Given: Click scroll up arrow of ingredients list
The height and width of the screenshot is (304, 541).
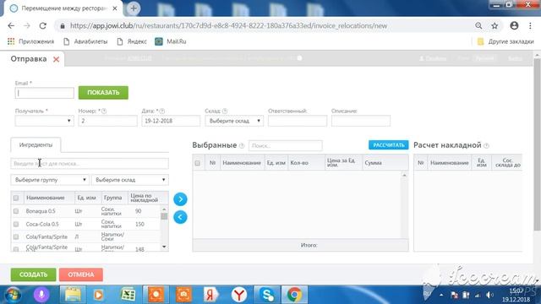Looking at the screenshot, I should pos(164,209).
